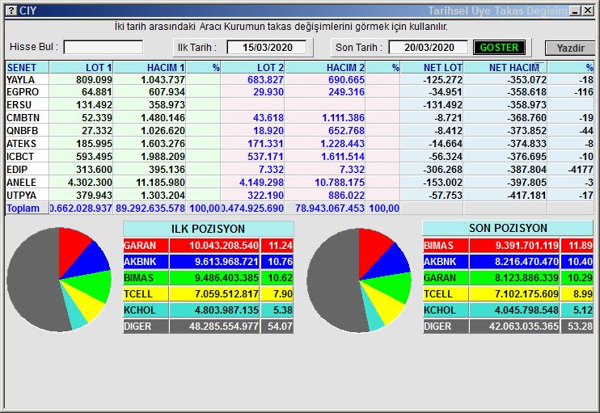The height and width of the screenshot is (413, 600).
Task: Click yellow TCELL entry in SON POZISYON
Action: tap(491, 294)
